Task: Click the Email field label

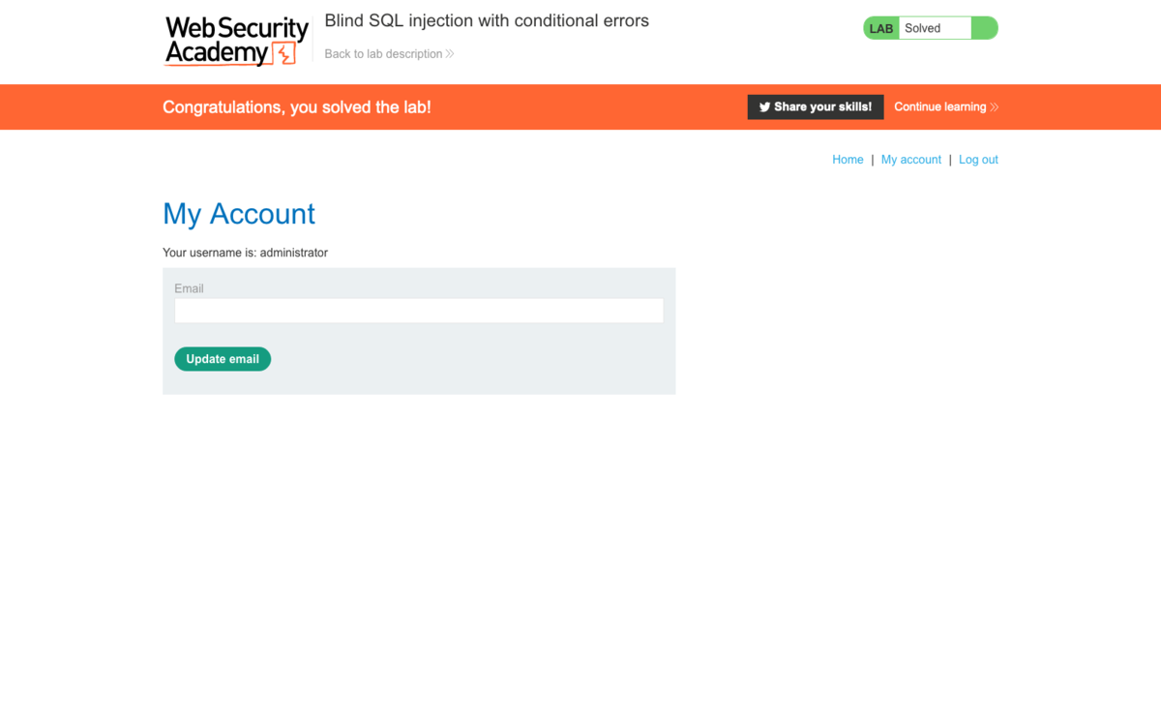Action: click(x=189, y=288)
